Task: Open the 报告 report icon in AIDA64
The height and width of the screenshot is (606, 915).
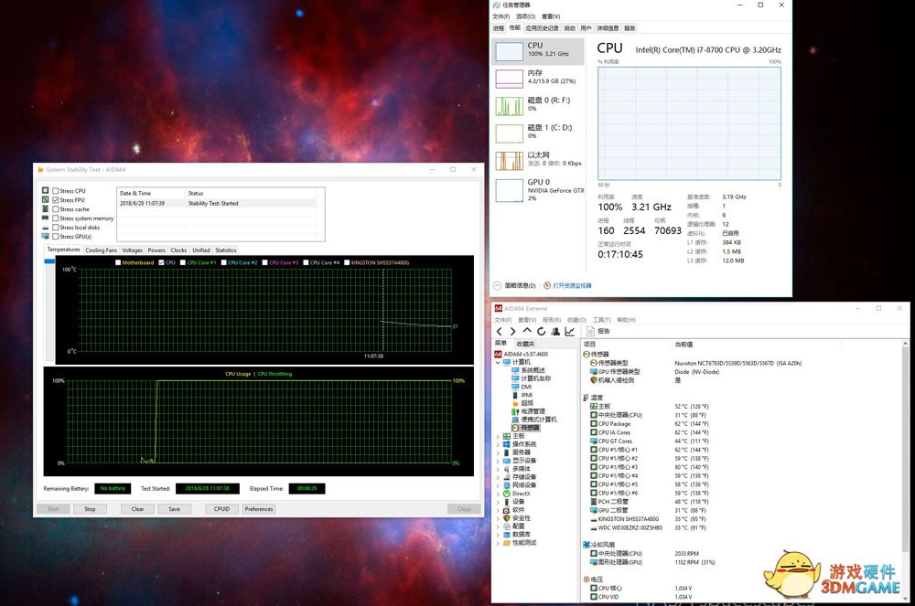Action: [598, 332]
